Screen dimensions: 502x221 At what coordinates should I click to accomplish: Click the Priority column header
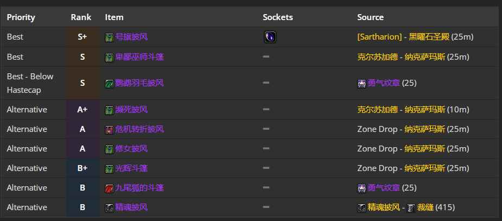[21, 17]
